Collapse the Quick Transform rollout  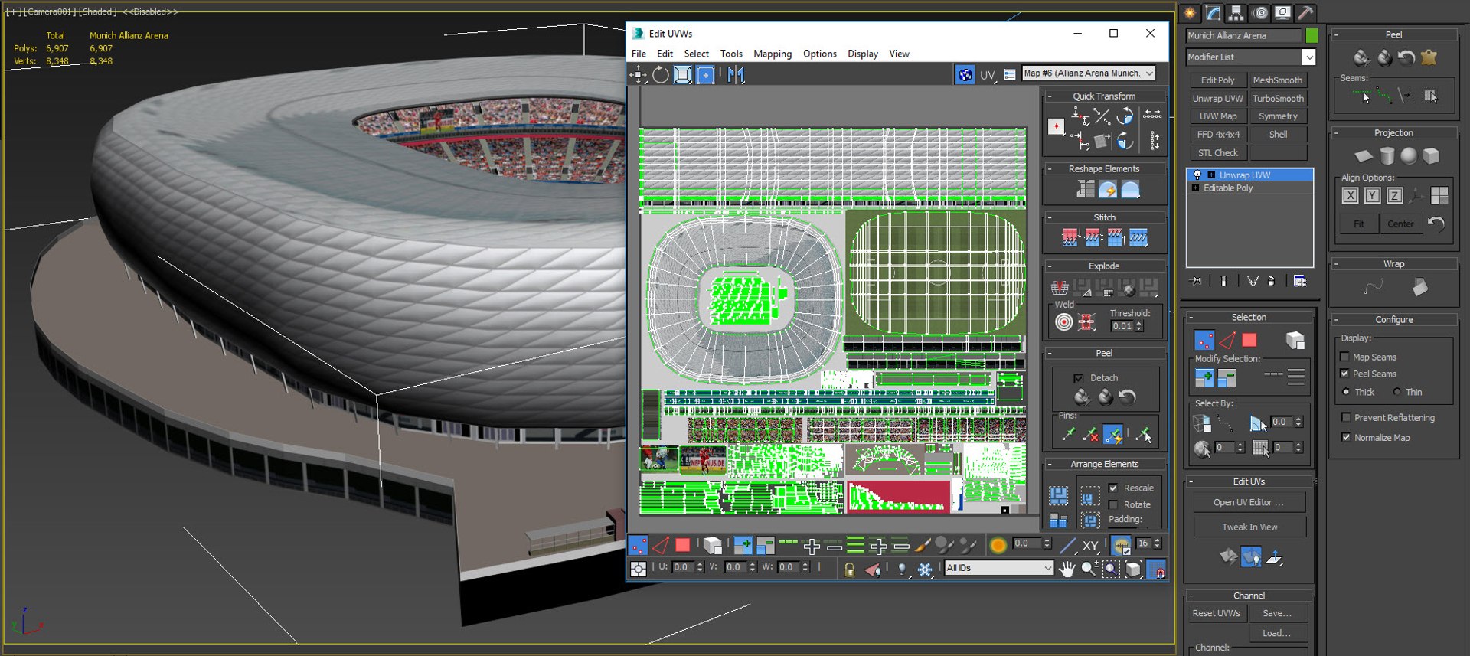click(x=1104, y=96)
